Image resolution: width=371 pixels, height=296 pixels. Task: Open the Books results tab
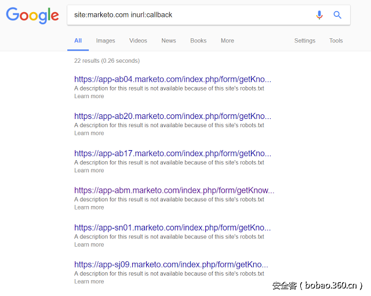(x=198, y=41)
